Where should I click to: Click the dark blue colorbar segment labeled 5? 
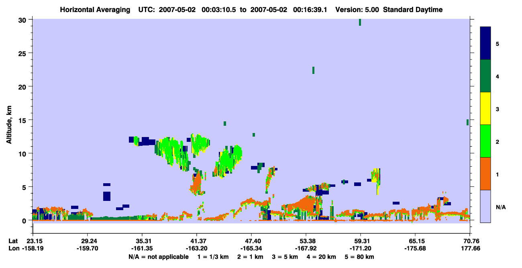pos(485,43)
